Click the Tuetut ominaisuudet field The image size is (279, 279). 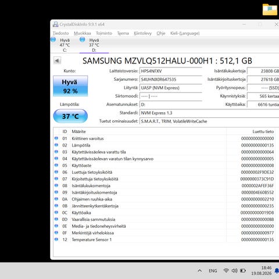[209, 121]
